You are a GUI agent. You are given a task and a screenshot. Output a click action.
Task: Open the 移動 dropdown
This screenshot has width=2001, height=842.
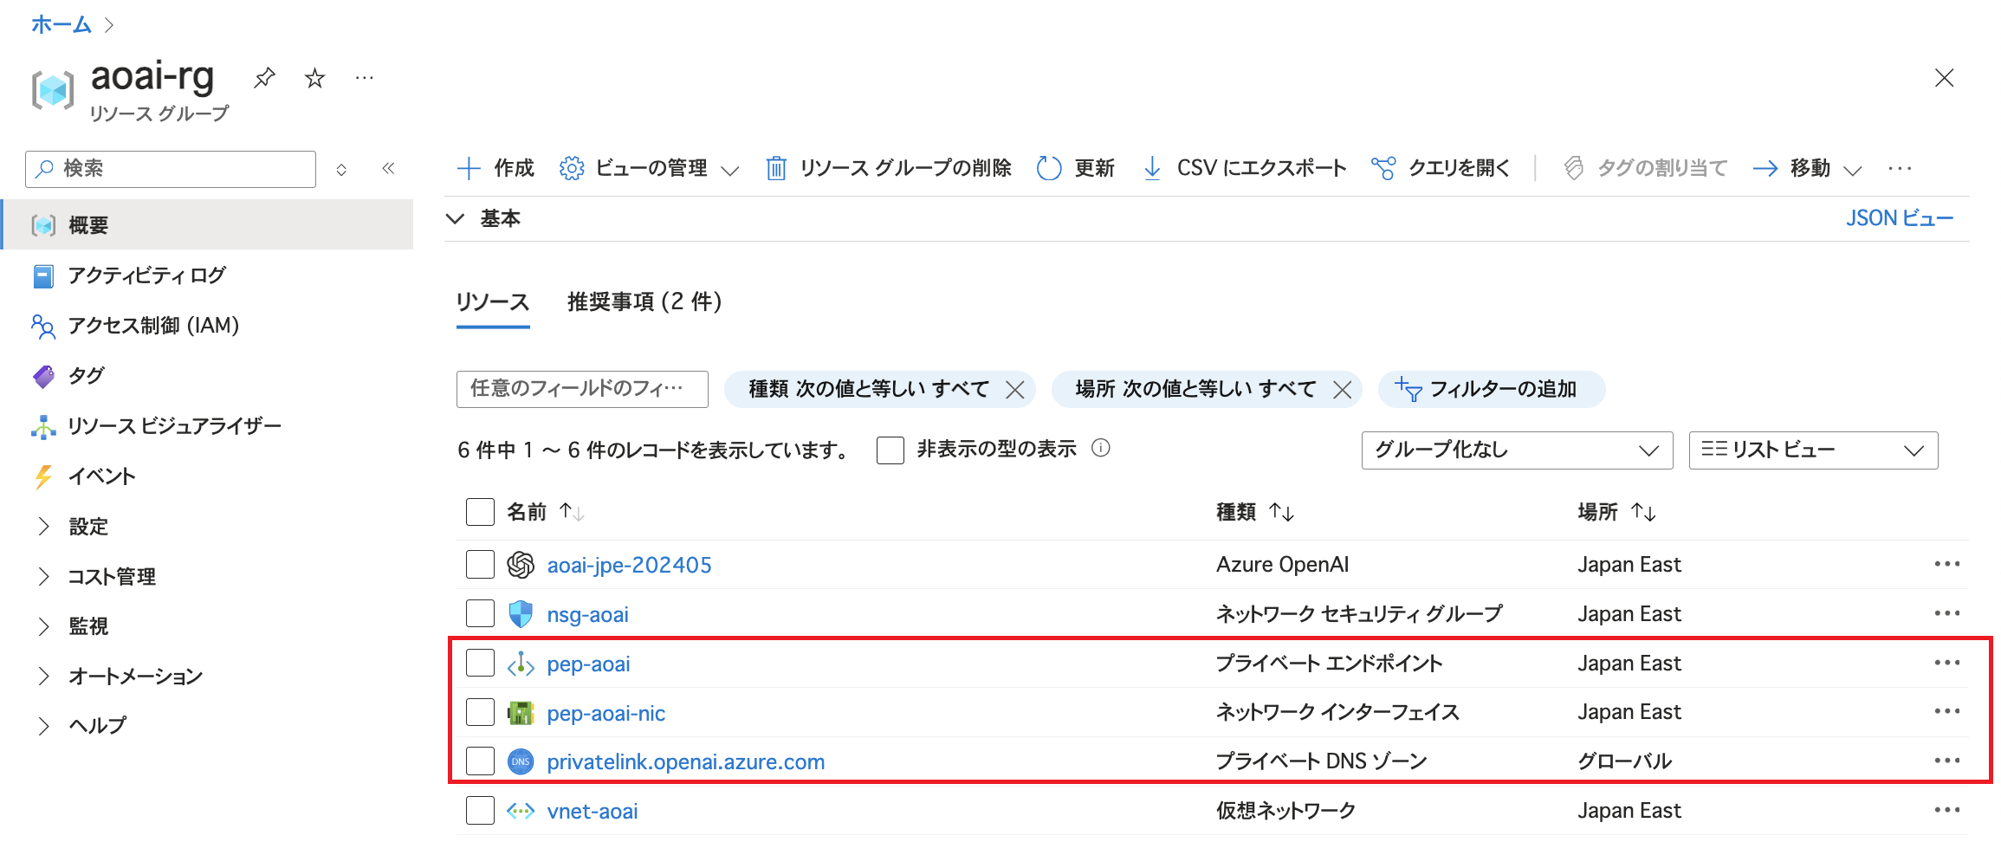point(1808,168)
